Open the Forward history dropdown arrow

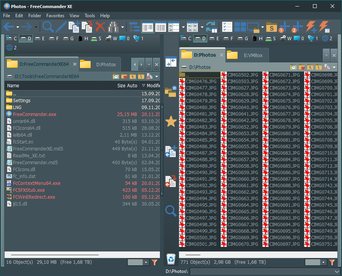click(x=36, y=27)
